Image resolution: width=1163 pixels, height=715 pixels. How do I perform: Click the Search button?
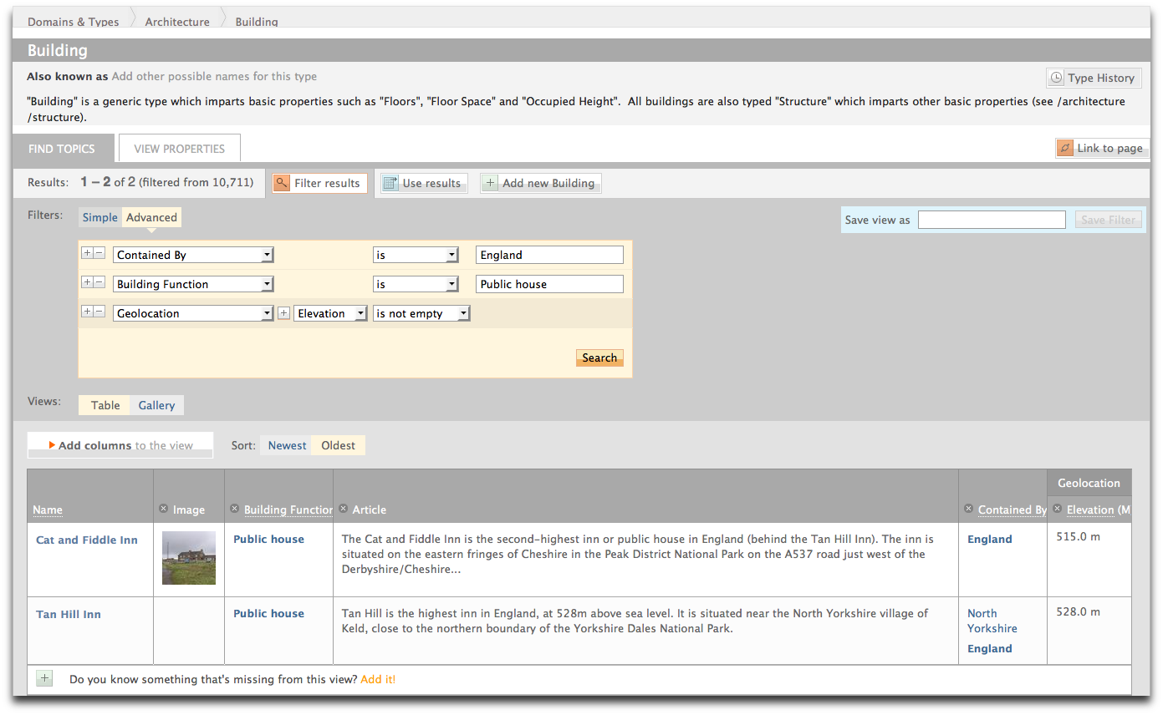(599, 357)
